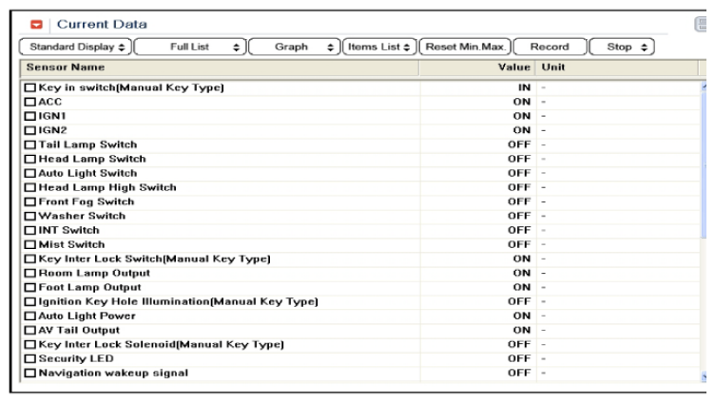Click the Sensor Name column header
The image size is (715, 403).
pyautogui.click(x=220, y=67)
